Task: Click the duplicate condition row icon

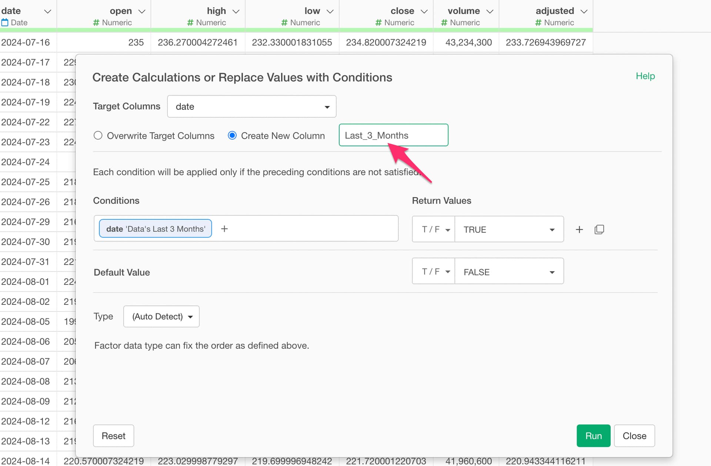Action: coord(599,230)
